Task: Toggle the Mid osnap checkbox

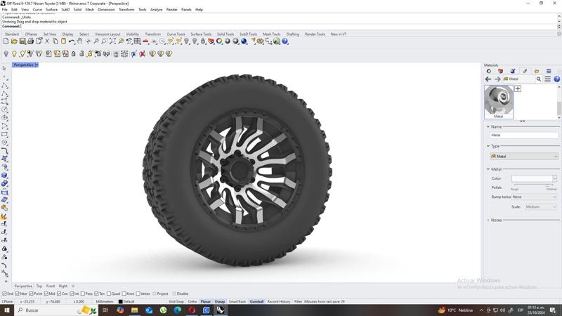Action: click(x=46, y=294)
